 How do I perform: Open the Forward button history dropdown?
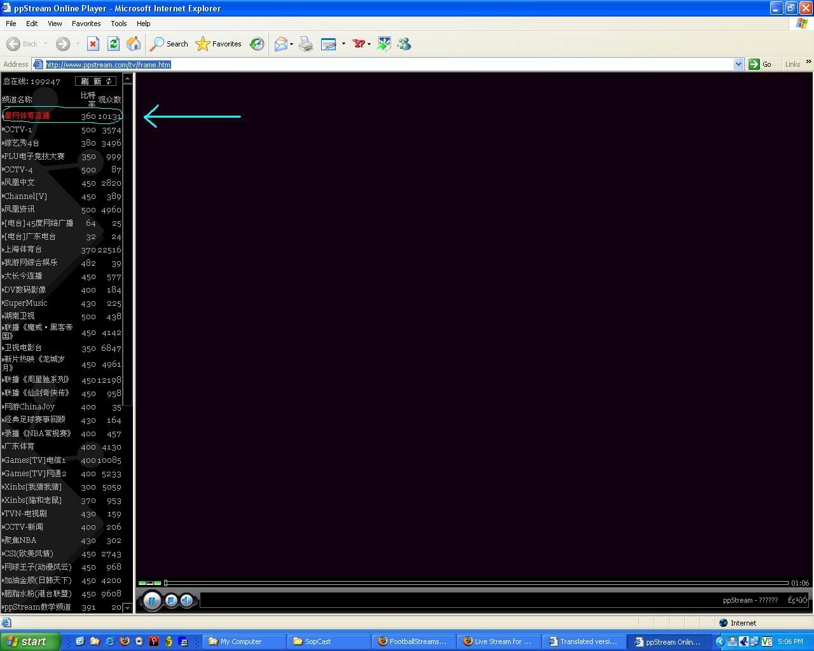tap(78, 44)
